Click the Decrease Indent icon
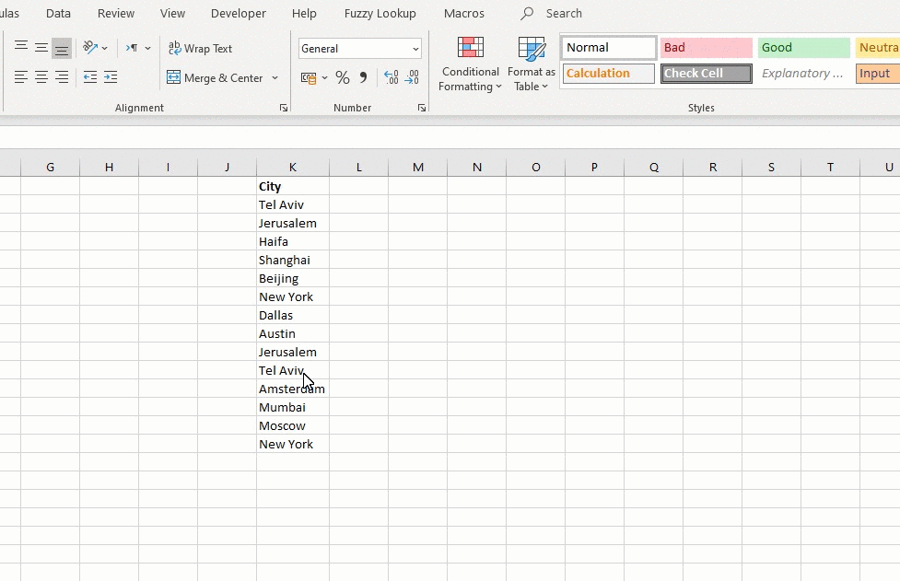This screenshot has width=900, height=581. coord(89,78)
